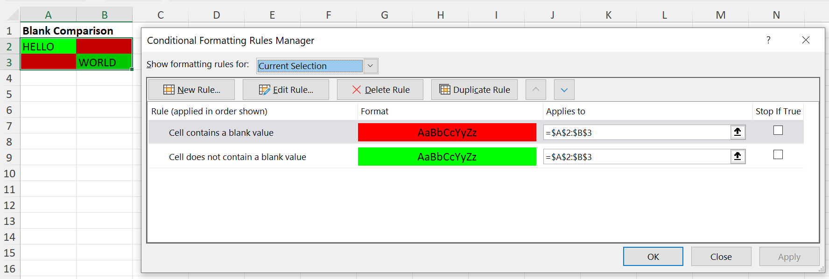The width and height of the screenshot is (829, 279).
Task: Enable Stop If True for non-blank rule
Action: (778, 155)
